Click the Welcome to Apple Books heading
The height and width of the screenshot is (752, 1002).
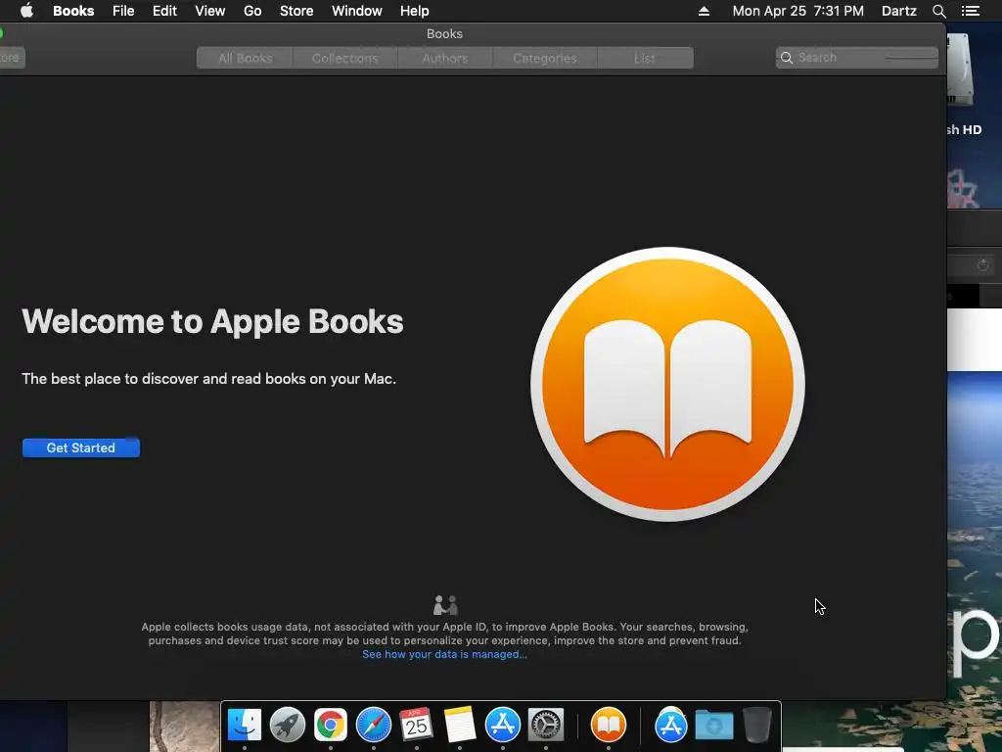[212, 321]
